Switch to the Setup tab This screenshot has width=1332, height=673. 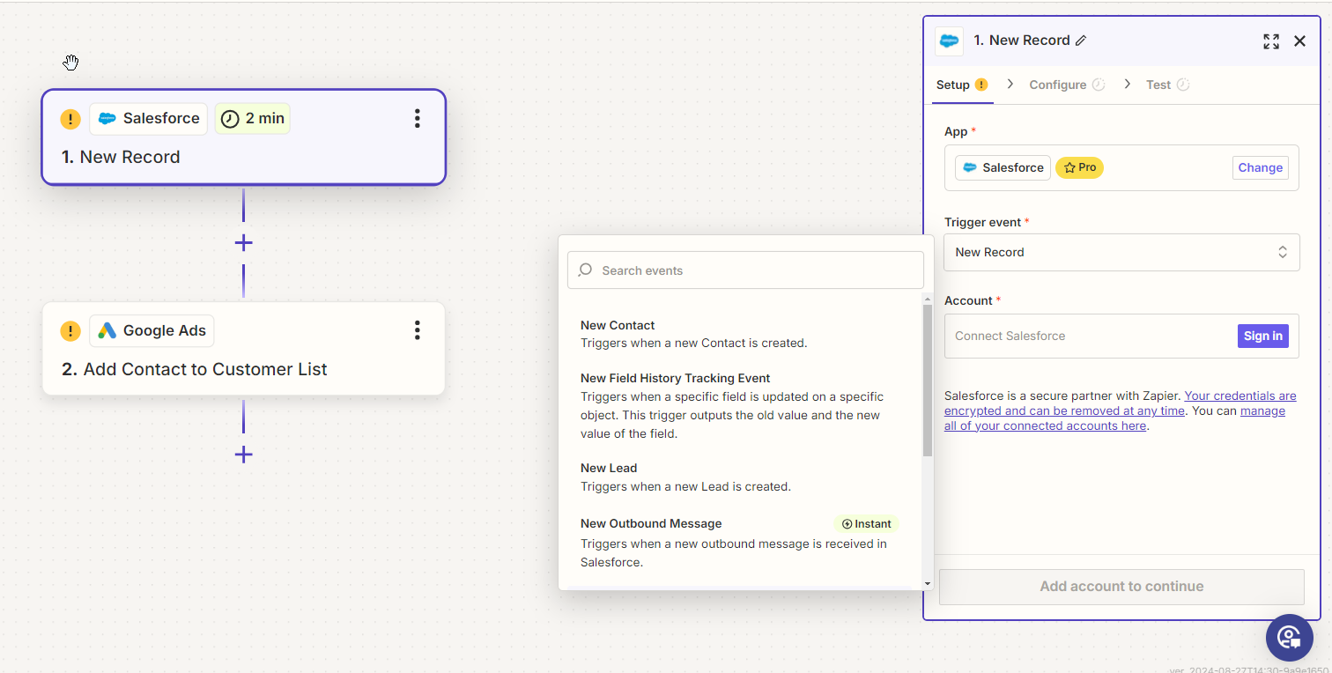point(961,85)
